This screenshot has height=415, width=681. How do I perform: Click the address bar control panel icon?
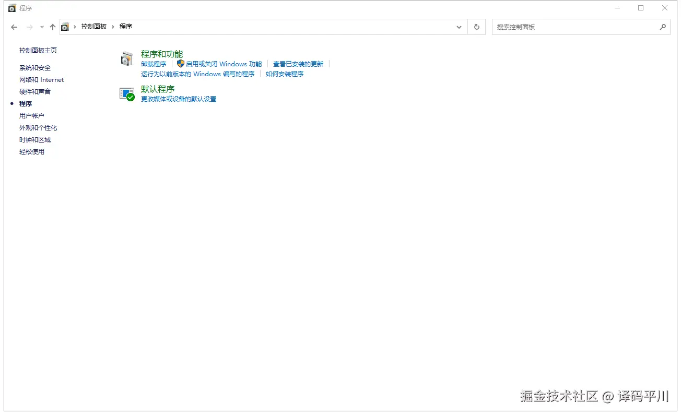pos(65,27)
